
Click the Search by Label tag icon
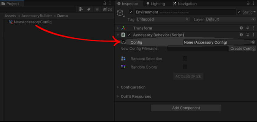tap(89, 9)
